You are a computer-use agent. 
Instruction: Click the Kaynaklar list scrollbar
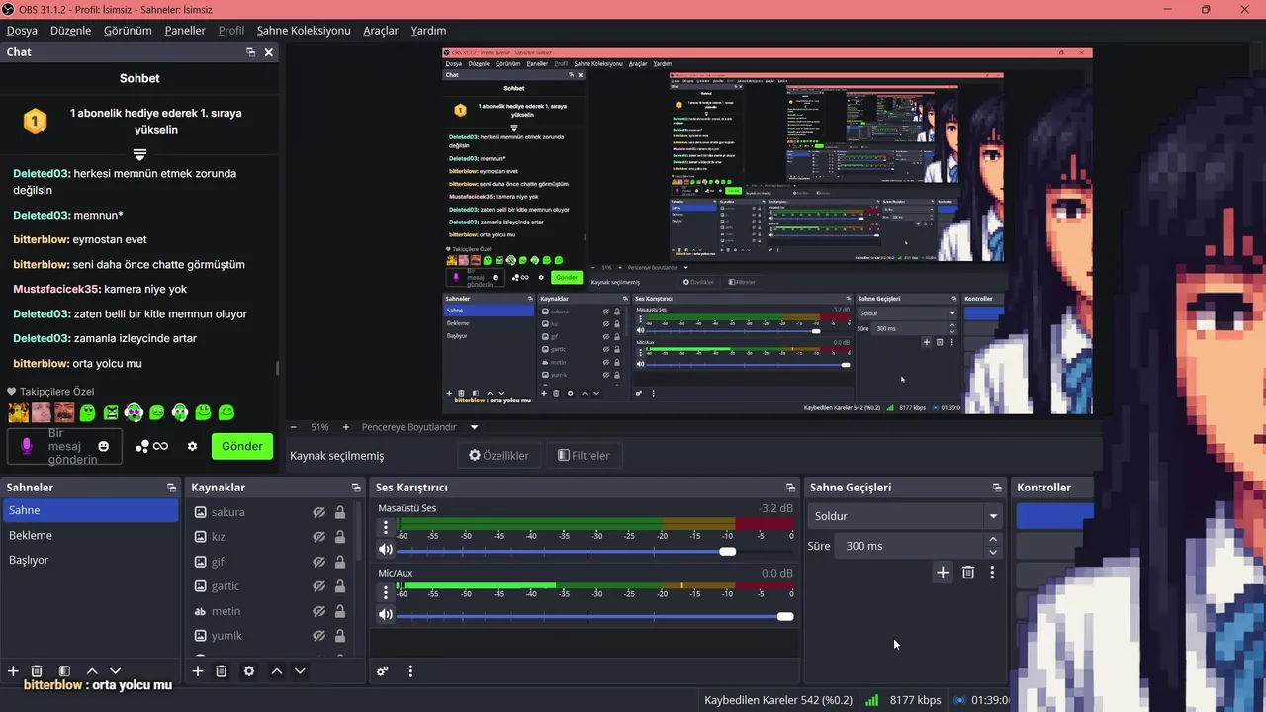[359, 534]
